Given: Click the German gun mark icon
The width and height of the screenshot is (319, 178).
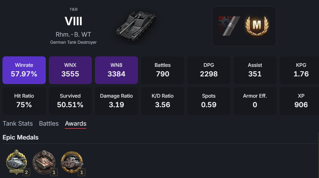Looking at the screenshot, I should pos(229,26).
